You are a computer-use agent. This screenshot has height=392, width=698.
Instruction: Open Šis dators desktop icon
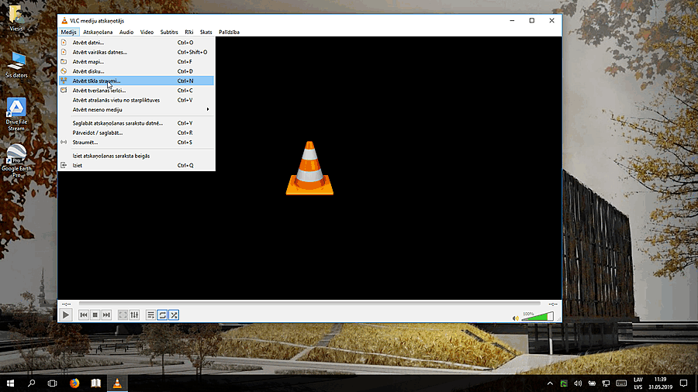click(16, 64)
